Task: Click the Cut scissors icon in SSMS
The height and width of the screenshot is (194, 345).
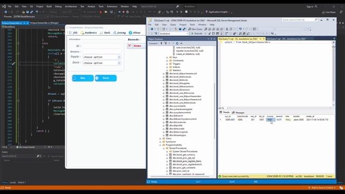Action: click(227, 29)
